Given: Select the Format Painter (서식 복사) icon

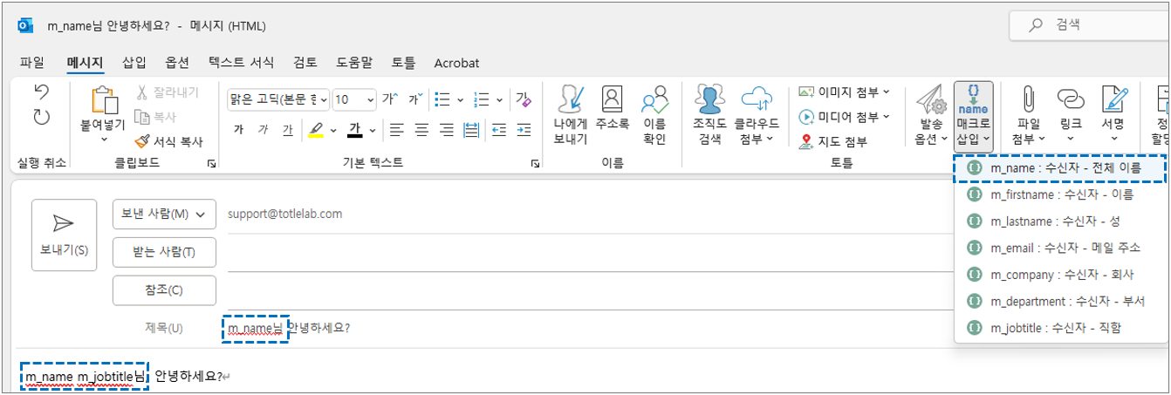Looking at the screenshot, I should coord(168,140).
